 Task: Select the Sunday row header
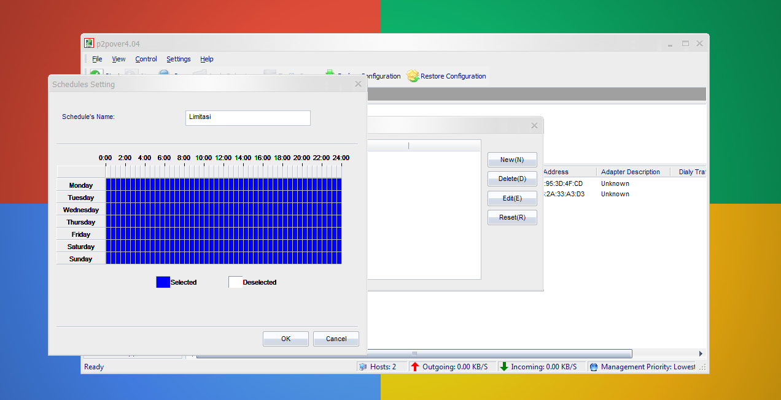pos(81,258)
